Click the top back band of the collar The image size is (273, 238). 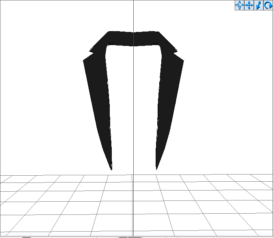pyautogui.click(x=133, y=39)
